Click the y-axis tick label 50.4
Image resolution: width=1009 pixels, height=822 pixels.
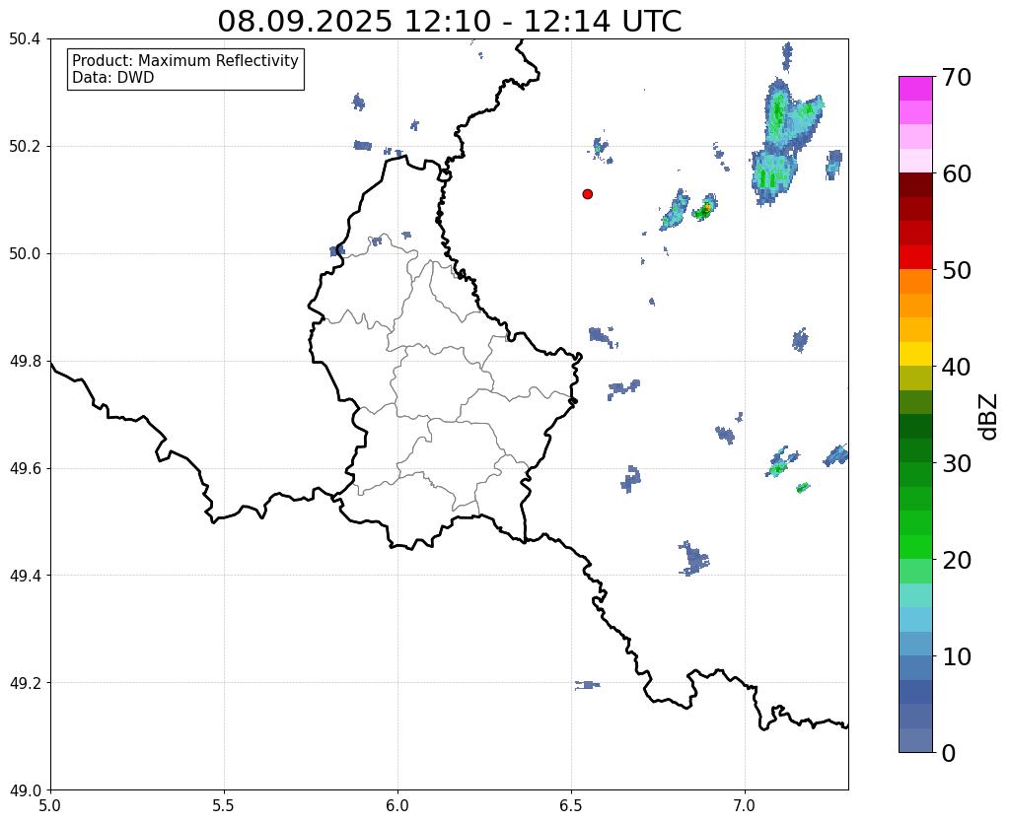25,39
